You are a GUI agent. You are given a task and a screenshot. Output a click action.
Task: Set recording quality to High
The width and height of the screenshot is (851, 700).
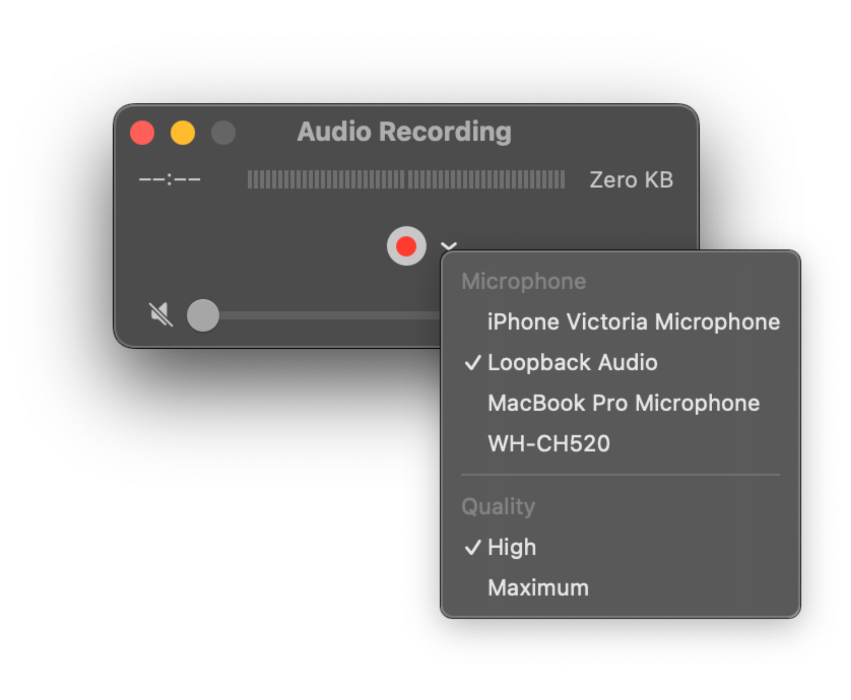pos(620,547)
